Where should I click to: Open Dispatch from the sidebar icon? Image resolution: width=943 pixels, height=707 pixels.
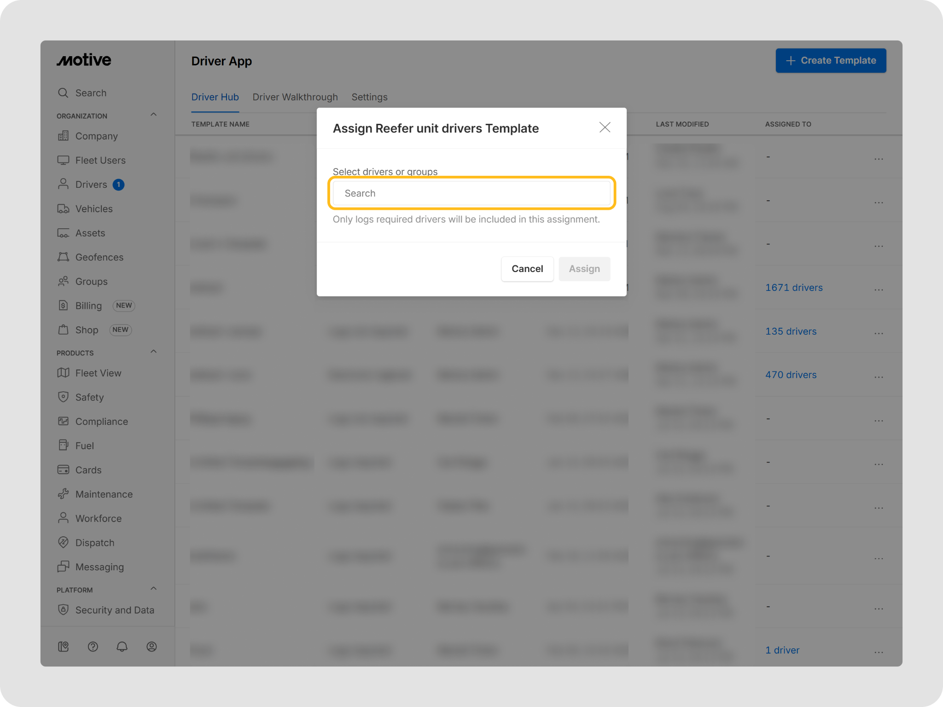coord(63,542)
